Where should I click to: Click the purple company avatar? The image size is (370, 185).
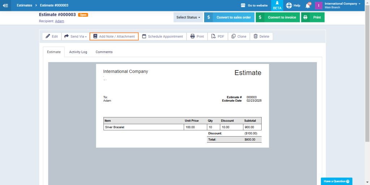pos(319,5)
